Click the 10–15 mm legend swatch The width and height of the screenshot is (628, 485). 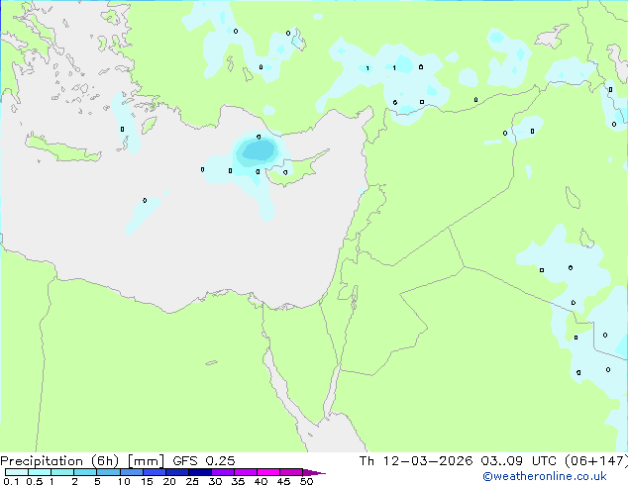(131, 472)
